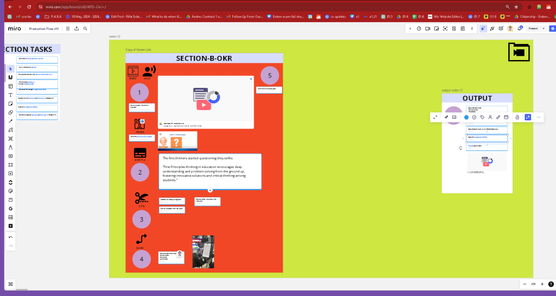
Task: Open the Wix Website Editor bookmark
Action: [446, 16]
